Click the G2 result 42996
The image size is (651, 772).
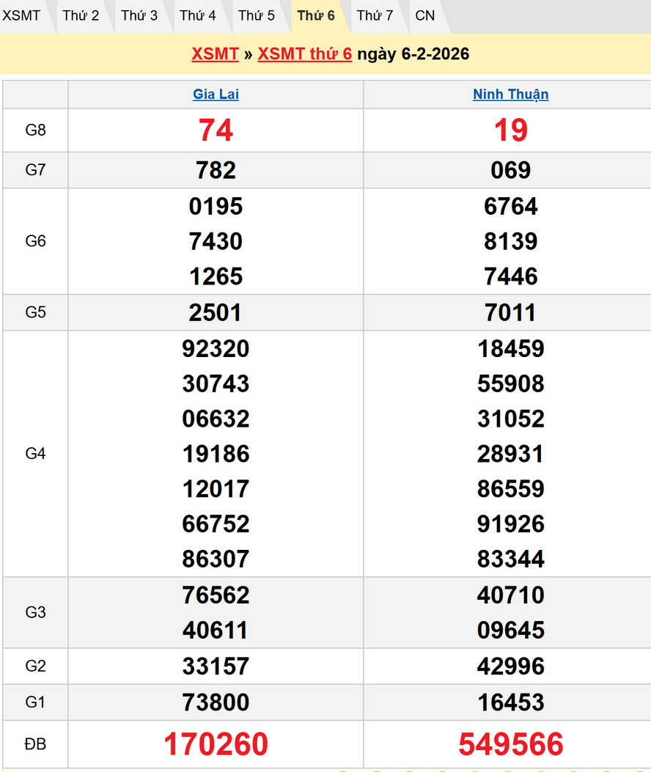click(x=510, y=666)
